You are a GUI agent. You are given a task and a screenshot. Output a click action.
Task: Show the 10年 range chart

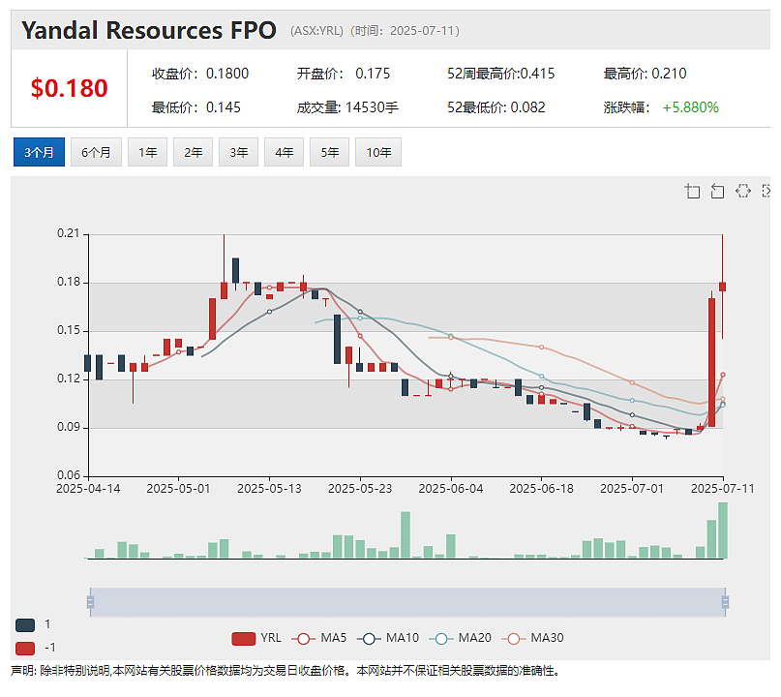click(x=378, y=152)
